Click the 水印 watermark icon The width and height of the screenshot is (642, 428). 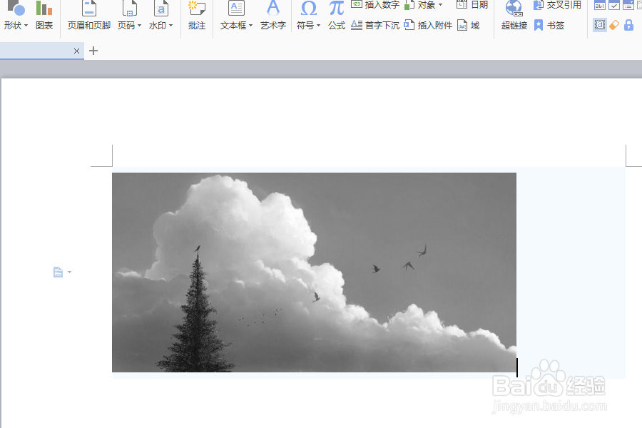coord(161,8)
